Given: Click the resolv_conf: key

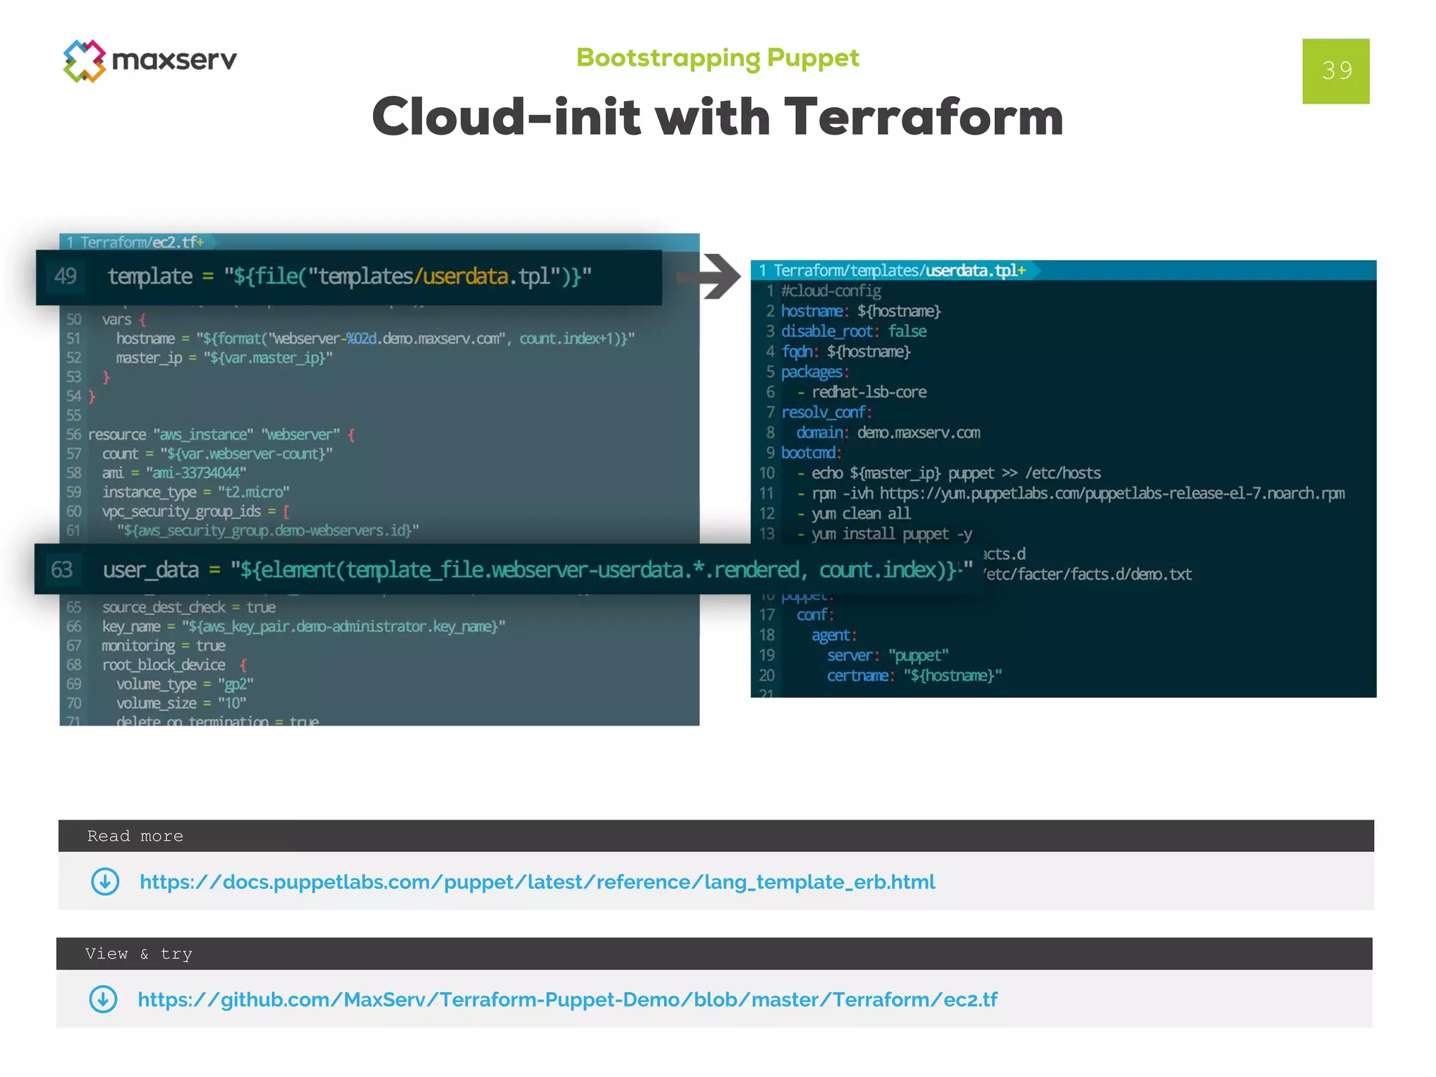Looking at the screenshot, I should click(x=827, y=413).
